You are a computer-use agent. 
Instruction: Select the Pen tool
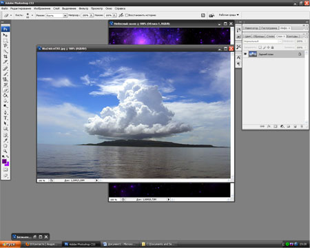click(x=6, y=112)
